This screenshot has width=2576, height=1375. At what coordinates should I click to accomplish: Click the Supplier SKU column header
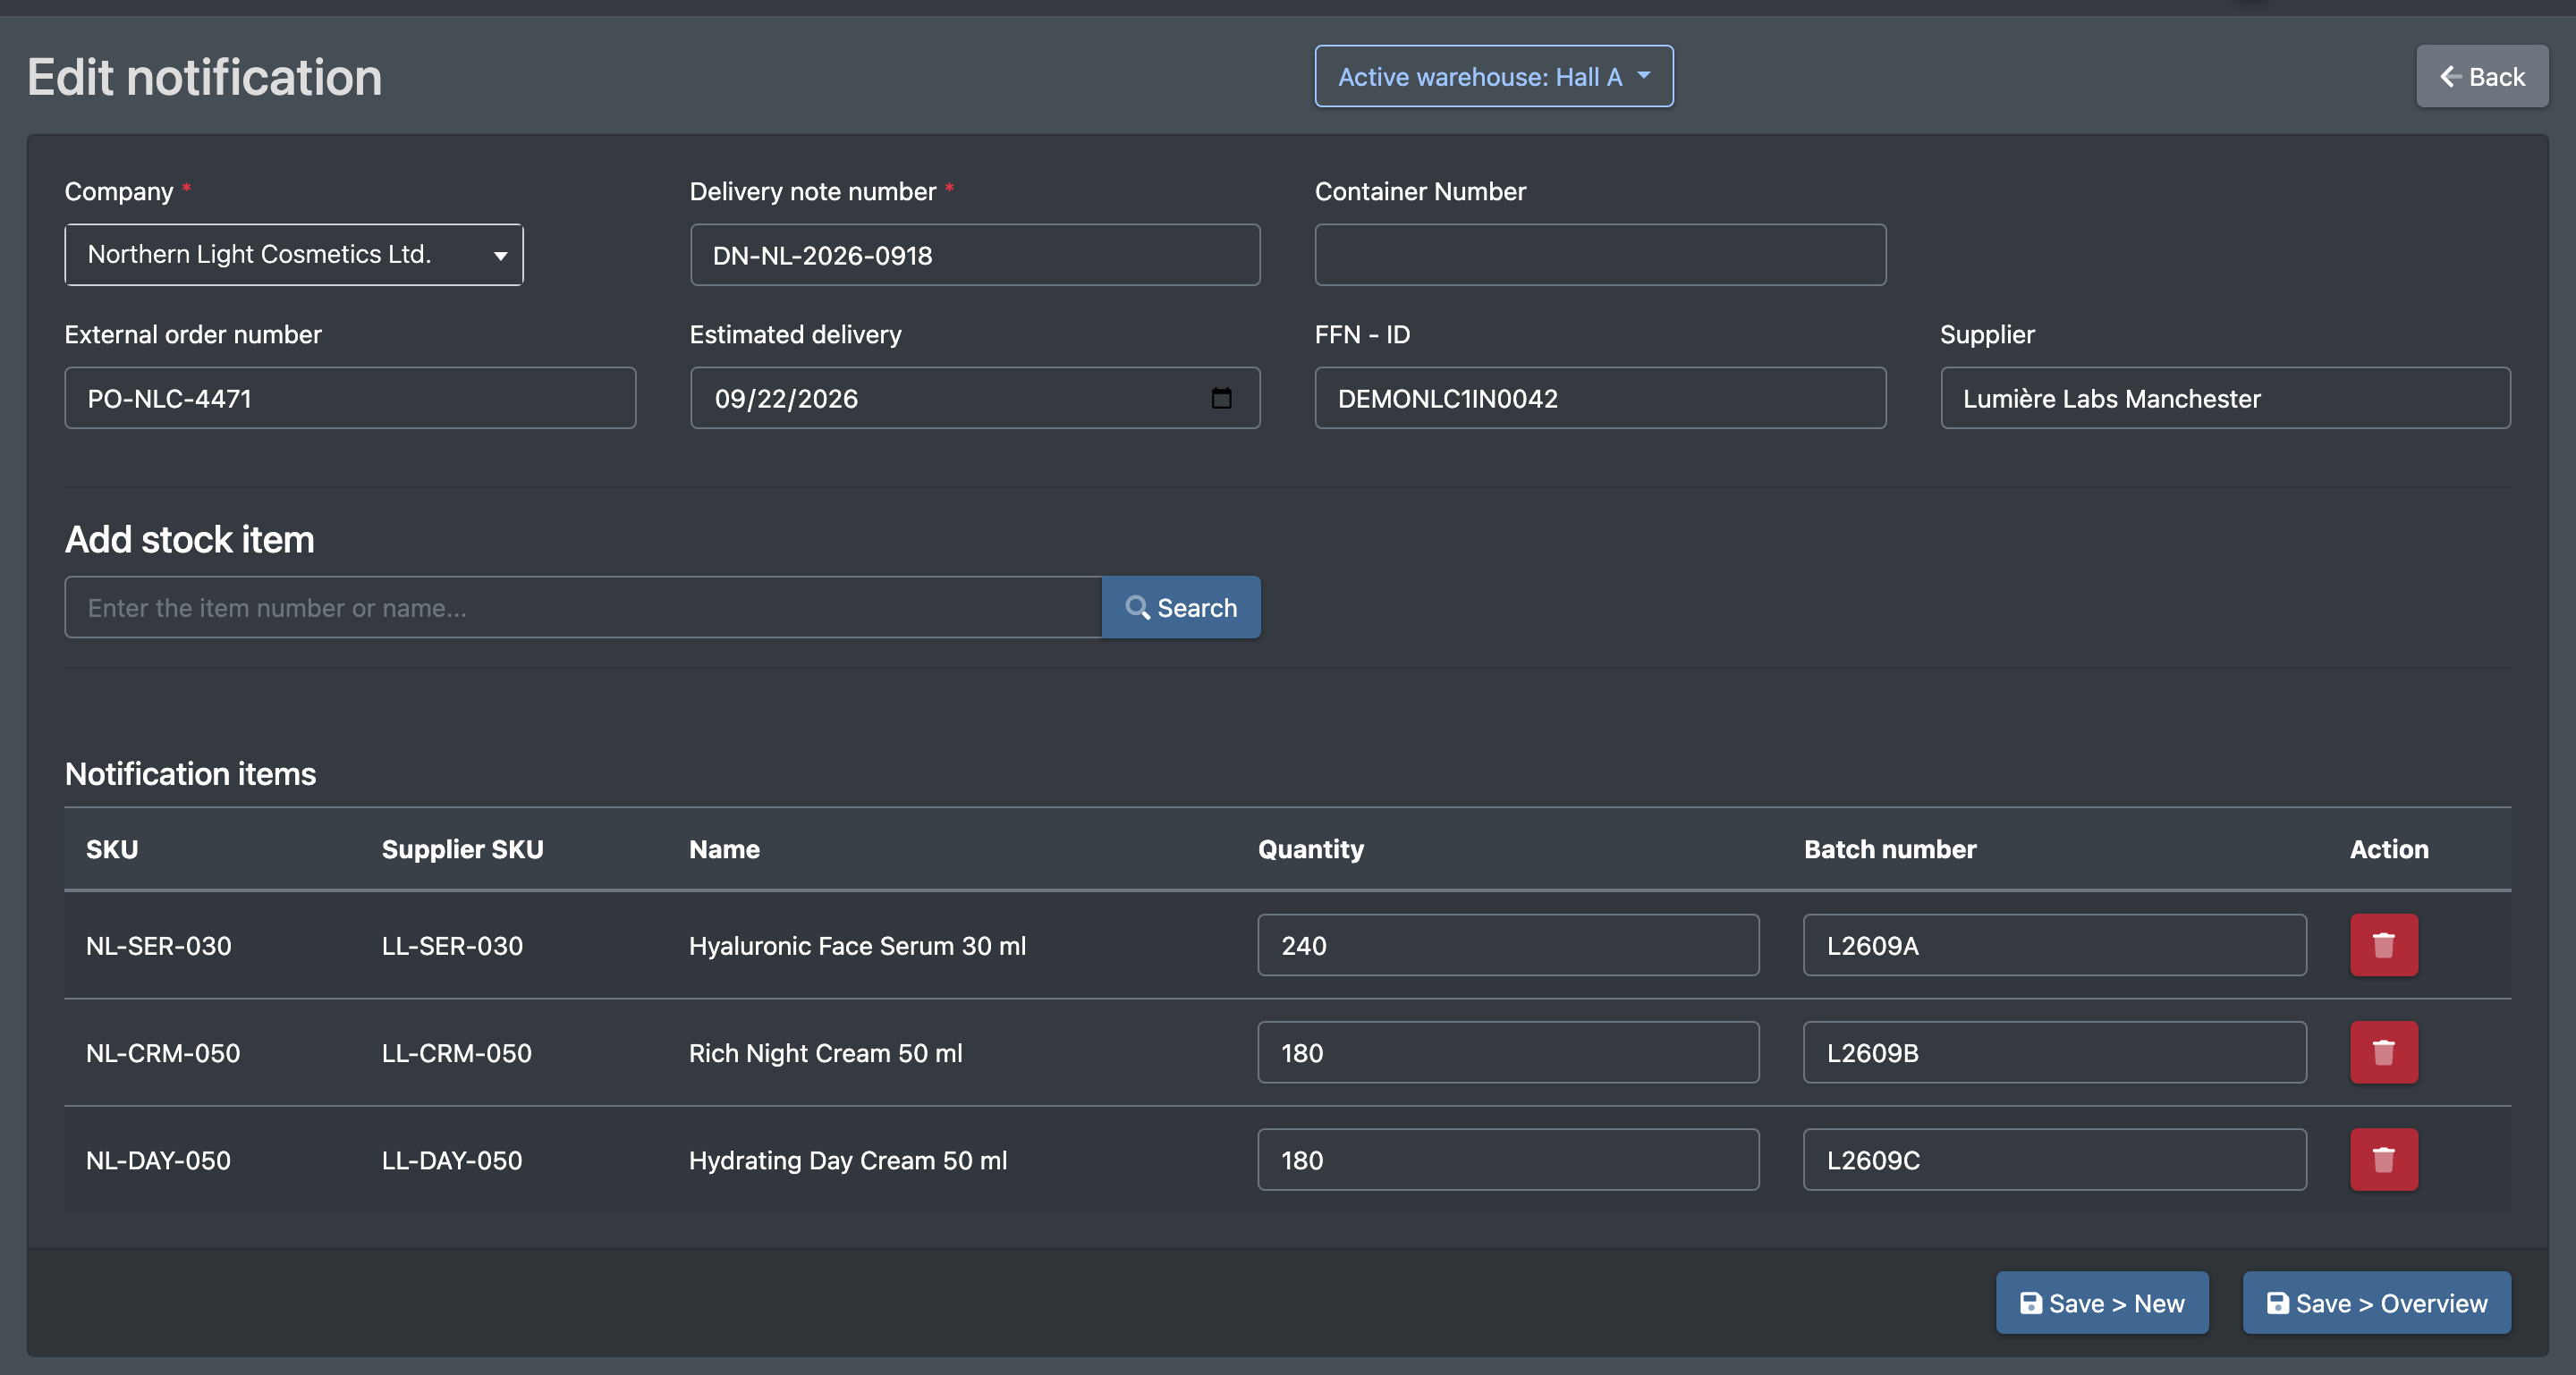tap(463, 849)
